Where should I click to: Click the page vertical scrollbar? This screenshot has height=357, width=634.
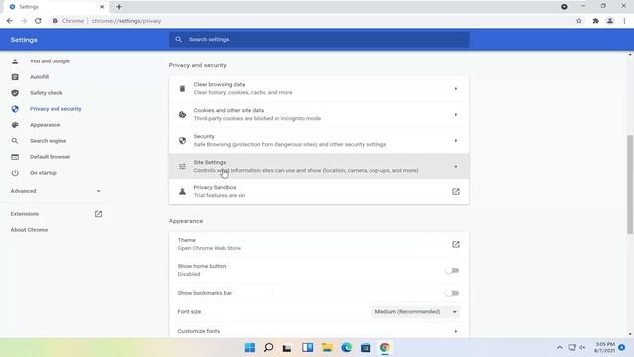click(x=630, y=184)
